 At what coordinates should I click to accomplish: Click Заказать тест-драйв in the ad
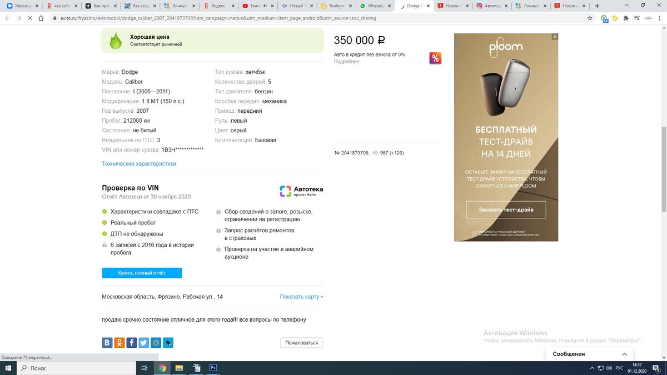506,210
